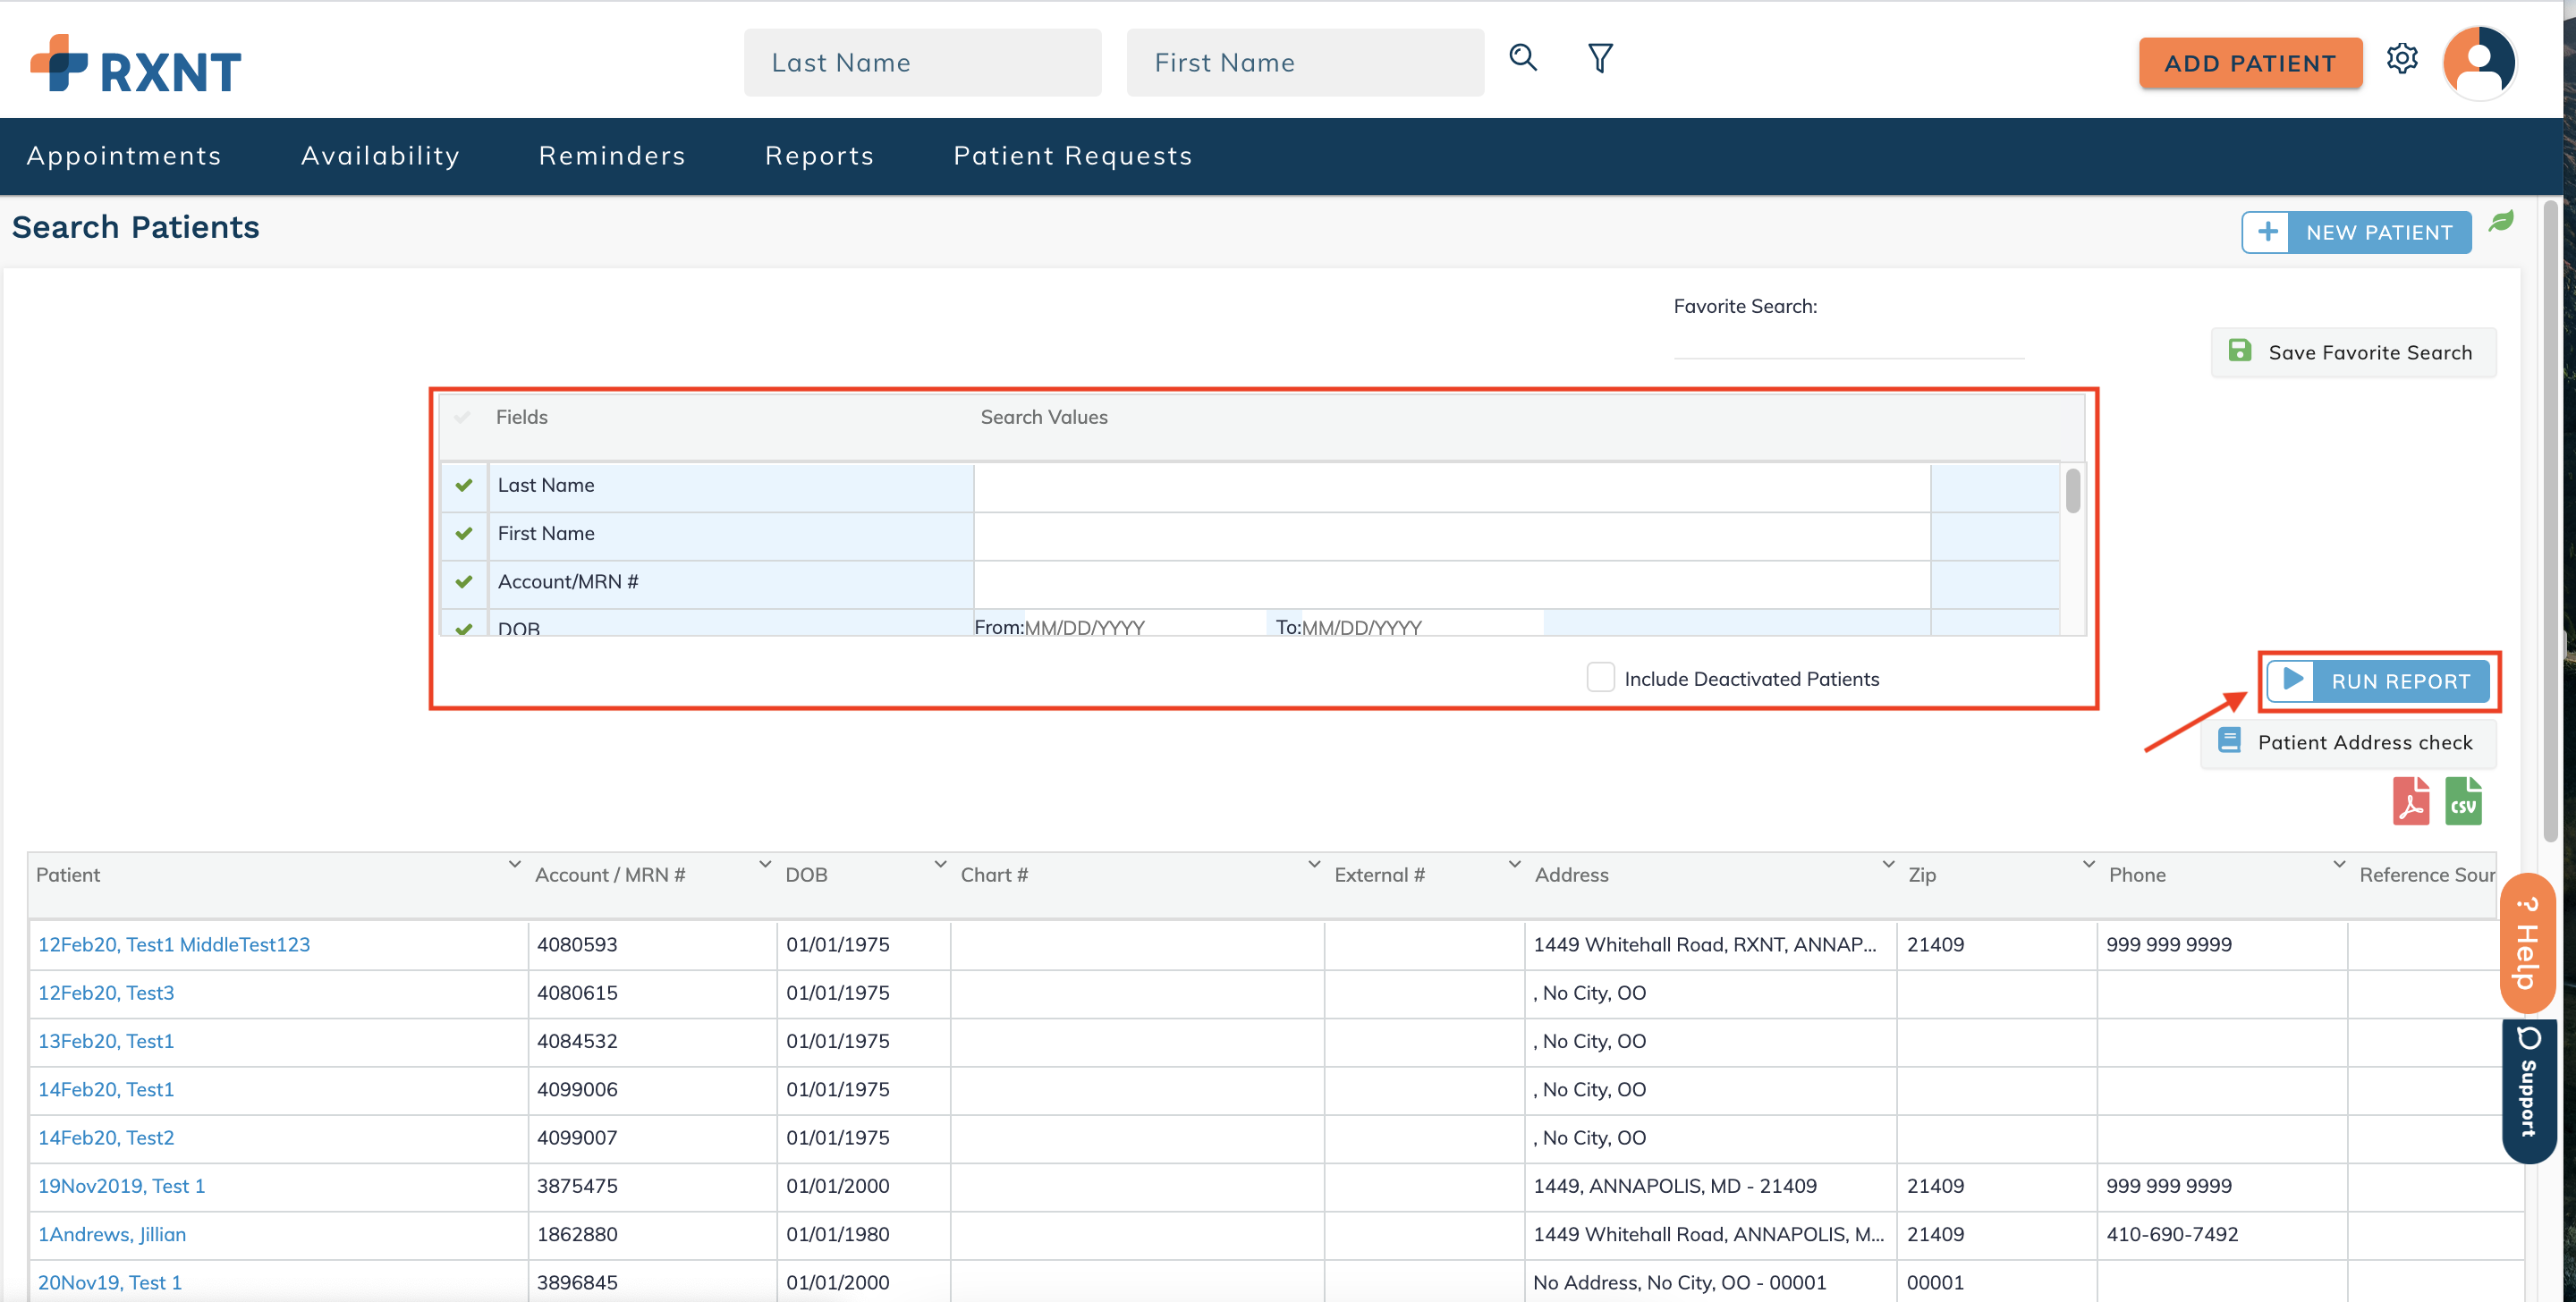
Task: Open patient 12Feb20, Test3
Action: pos(106,993)
